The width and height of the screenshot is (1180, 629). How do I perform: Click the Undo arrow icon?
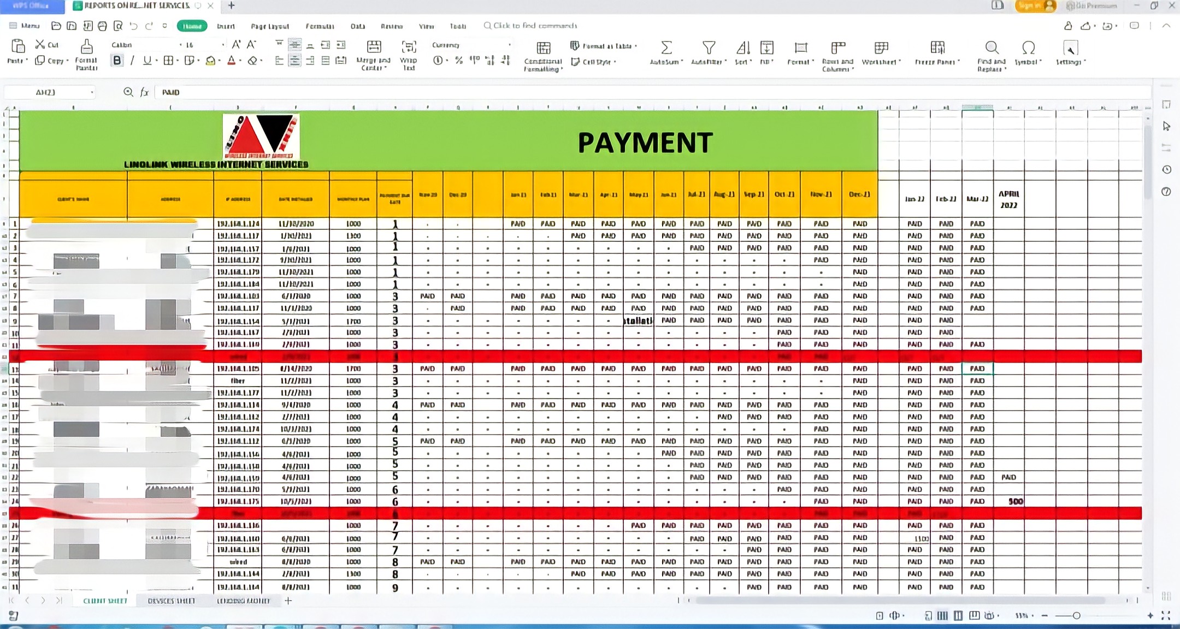tap(133, 26)
